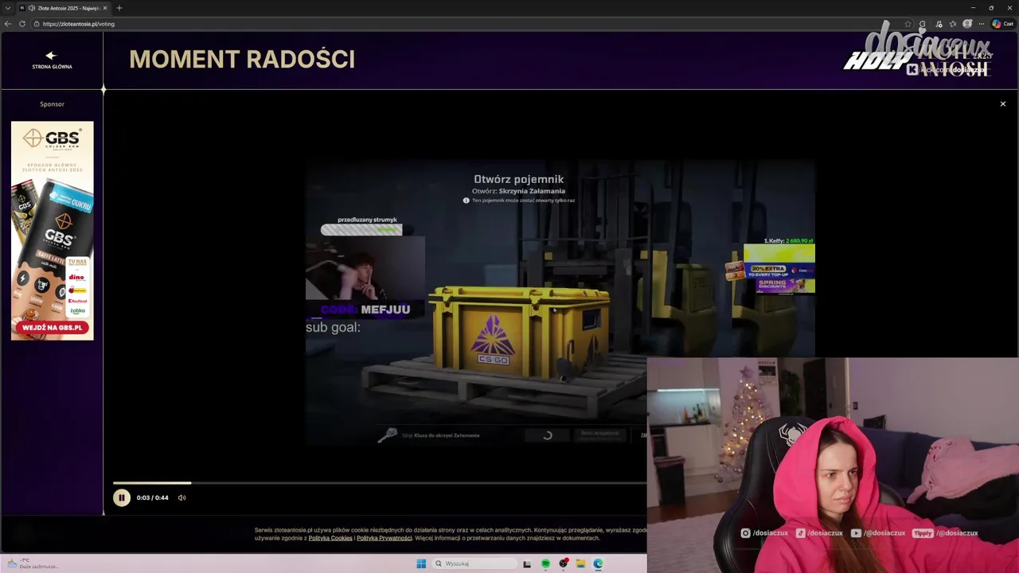The image size is (1019, 573).
Task: Reload the page with the refresh icon
Action: tap(22, 24)
